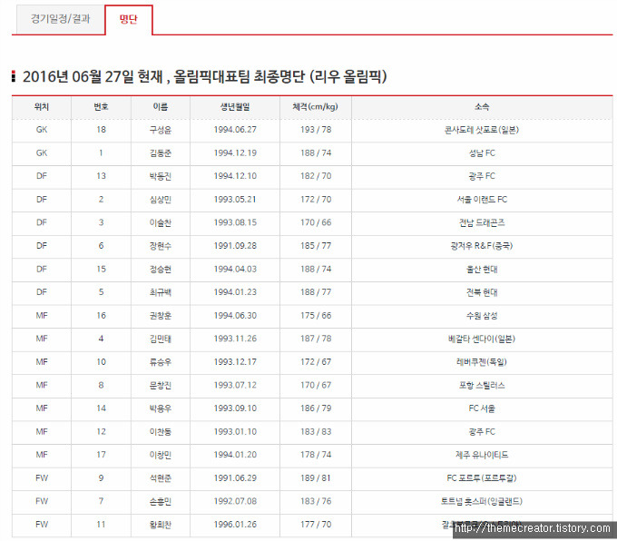Select player name 박용우
Image resolution: width=617 pixels, height=541 pixels.
(161, 408)
